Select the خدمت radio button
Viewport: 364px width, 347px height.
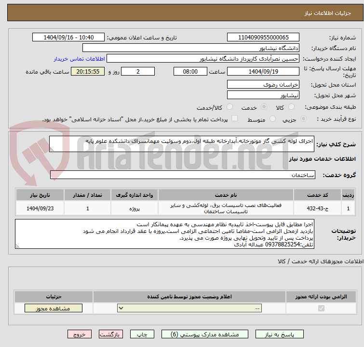click(264, 107)
